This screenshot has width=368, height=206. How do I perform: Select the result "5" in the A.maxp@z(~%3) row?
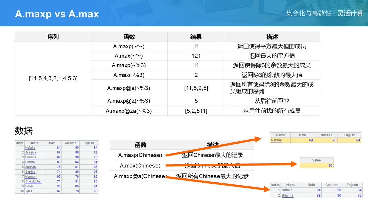click(196, 101)
